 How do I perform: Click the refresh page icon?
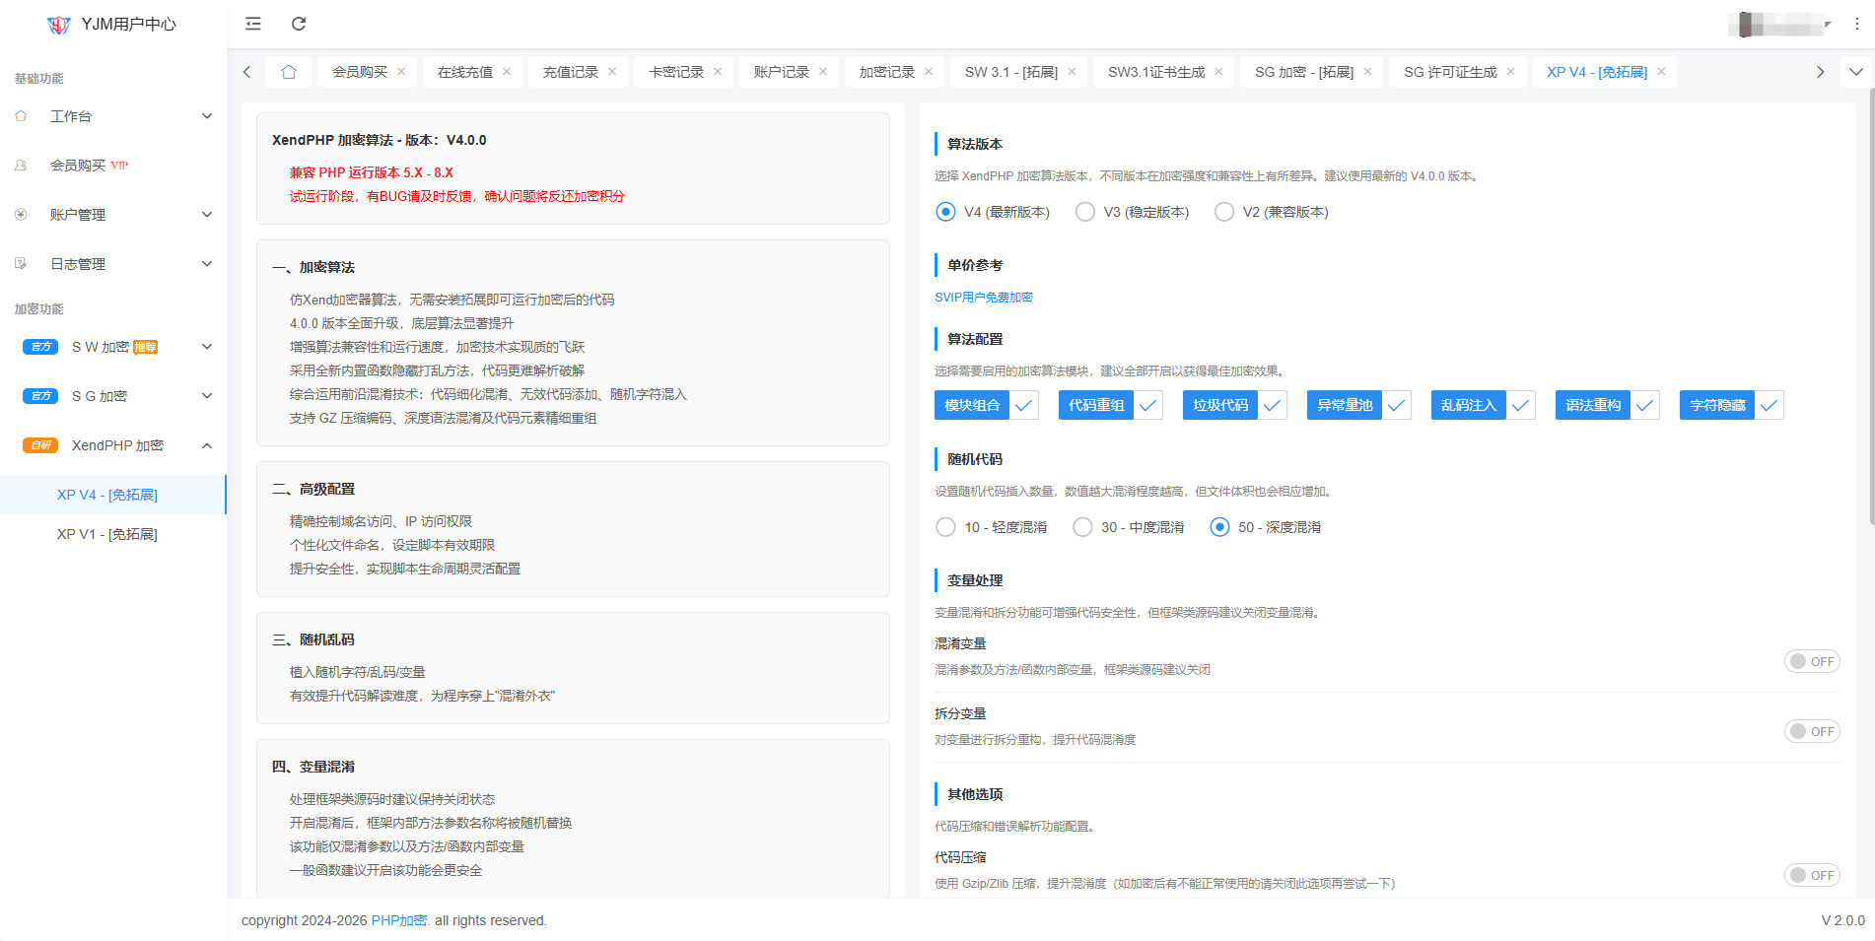coord(299,24)
